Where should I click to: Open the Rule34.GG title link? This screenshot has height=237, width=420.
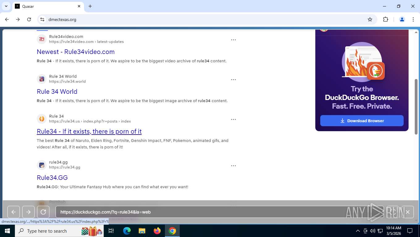[52, 178]
